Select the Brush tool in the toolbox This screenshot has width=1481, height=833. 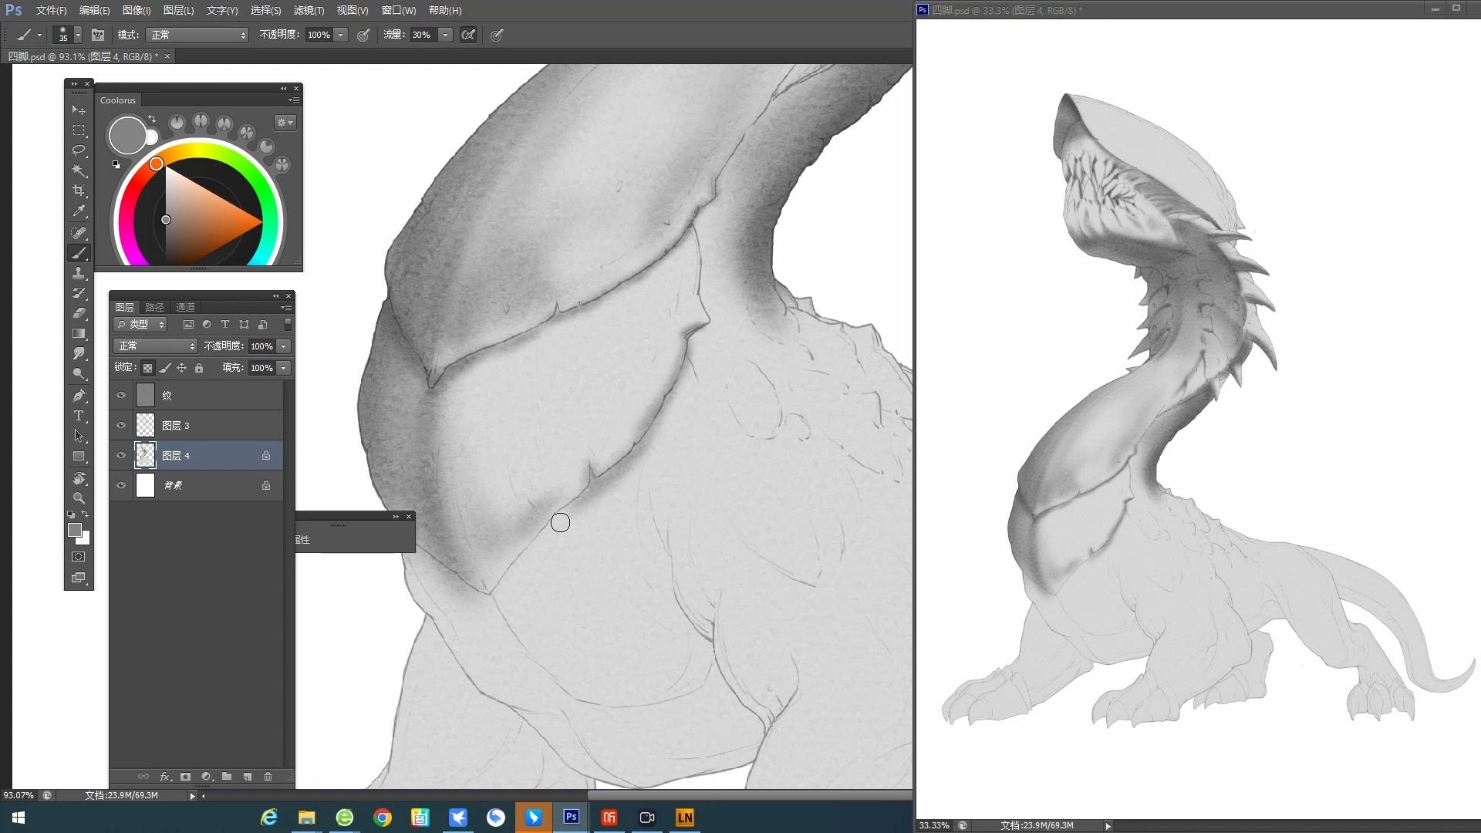[x=79, y=253]
